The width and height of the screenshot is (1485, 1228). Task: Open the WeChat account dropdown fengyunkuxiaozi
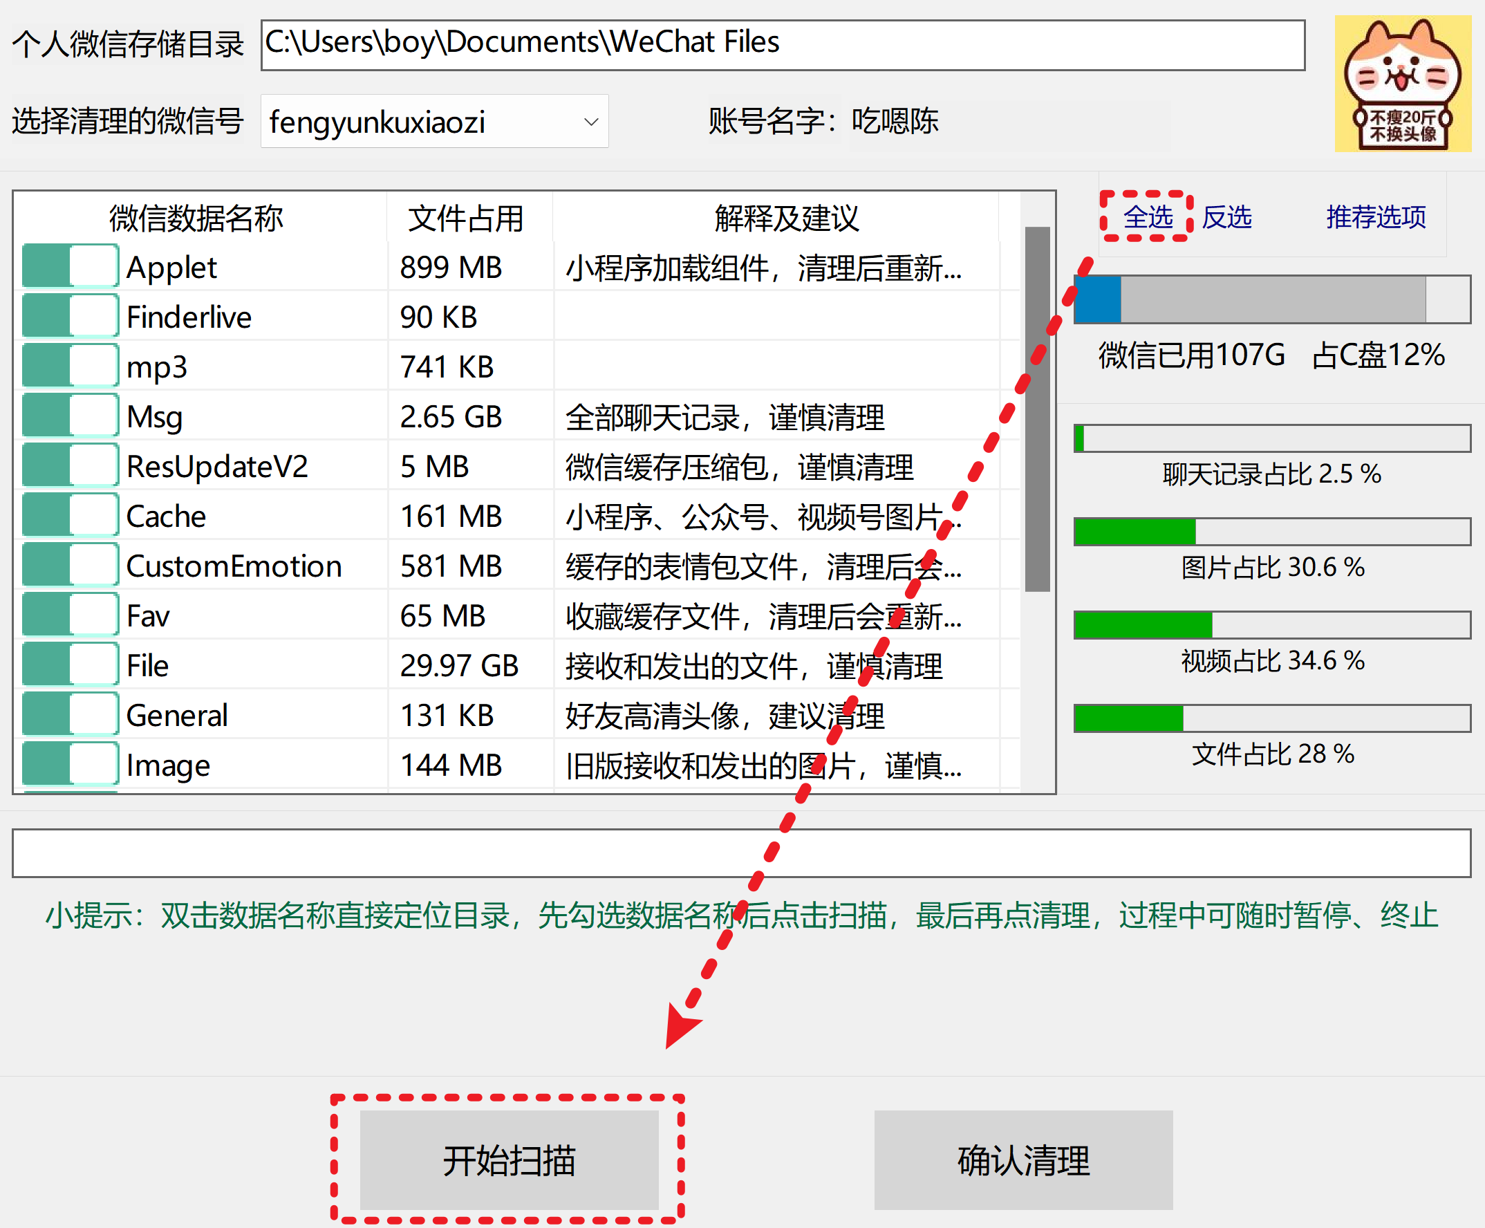tap(434, 122)
